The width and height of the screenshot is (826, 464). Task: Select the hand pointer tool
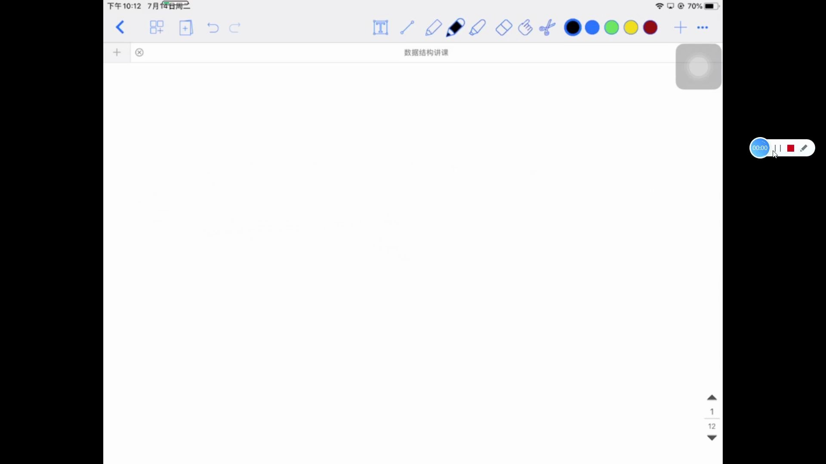[x=525, y=27]
